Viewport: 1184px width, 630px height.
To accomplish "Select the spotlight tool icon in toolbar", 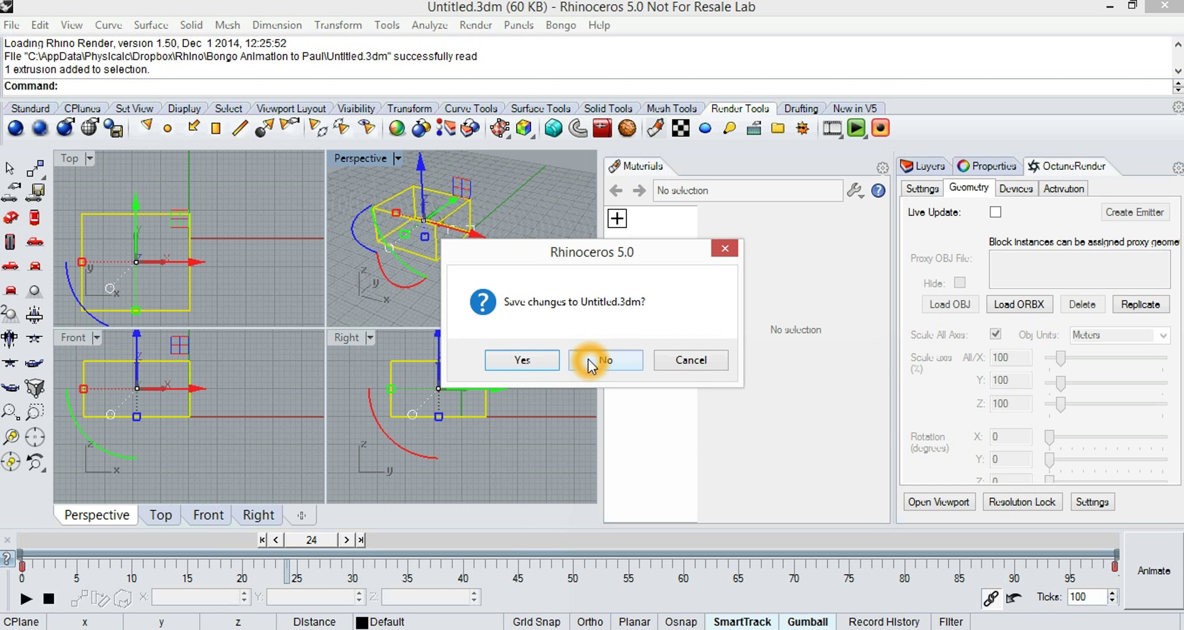I will point(146,127).
